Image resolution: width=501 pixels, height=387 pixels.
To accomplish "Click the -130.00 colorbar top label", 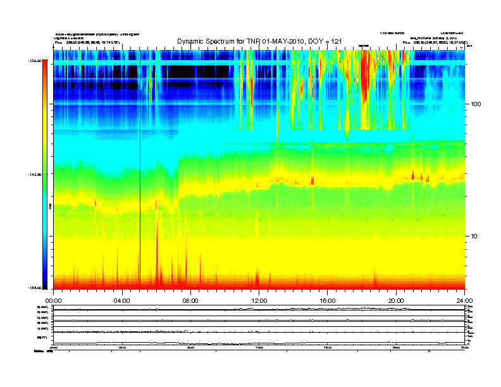I will tap(35, 60).
